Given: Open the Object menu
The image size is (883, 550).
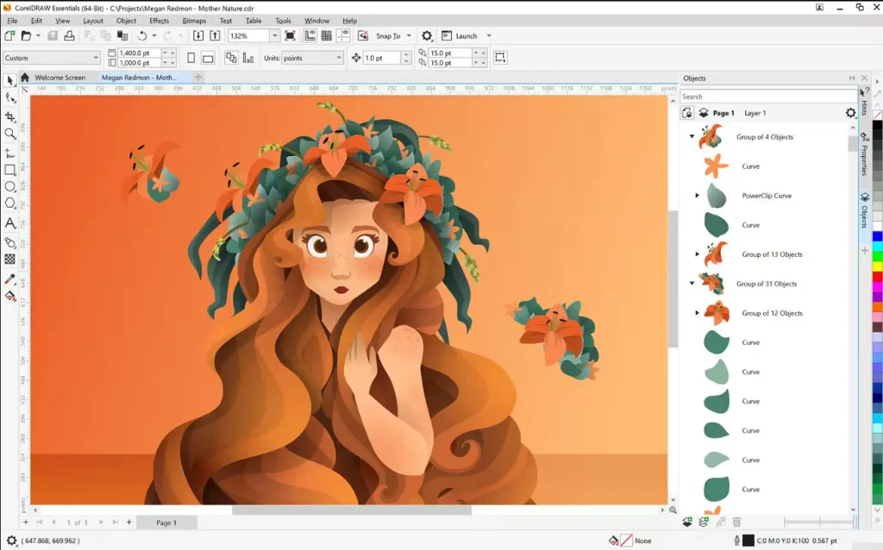Looking at the screenshot, I should [126, 21].
